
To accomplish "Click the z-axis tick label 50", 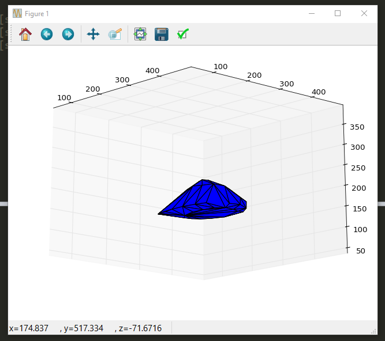I will [x=360, y=251].
